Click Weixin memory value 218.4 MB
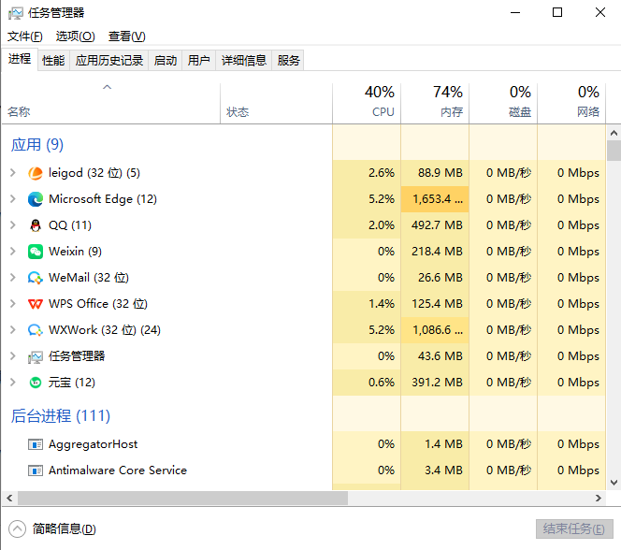Viewport: 621px width, 550px height. (437, 251)
